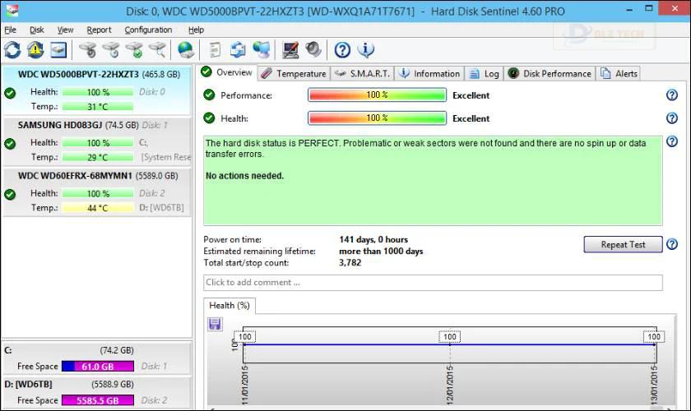Click the Performance 100 % gradient bar

click(378, 95)
